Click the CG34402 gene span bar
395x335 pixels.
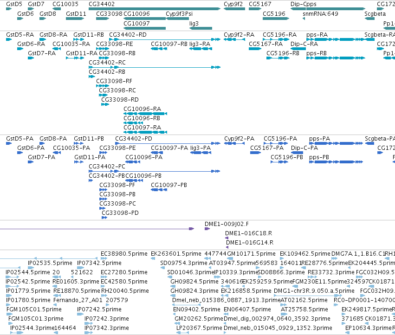point(155,9)
